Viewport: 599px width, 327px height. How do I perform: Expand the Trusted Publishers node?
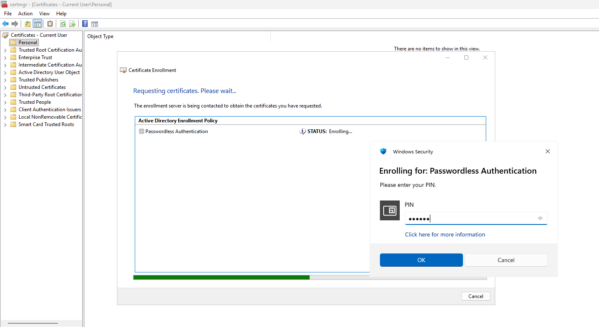click(5, 80)
